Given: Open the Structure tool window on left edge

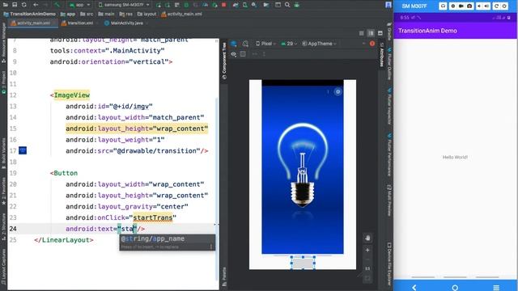Looking at the screenshot, I should [3, 226].
